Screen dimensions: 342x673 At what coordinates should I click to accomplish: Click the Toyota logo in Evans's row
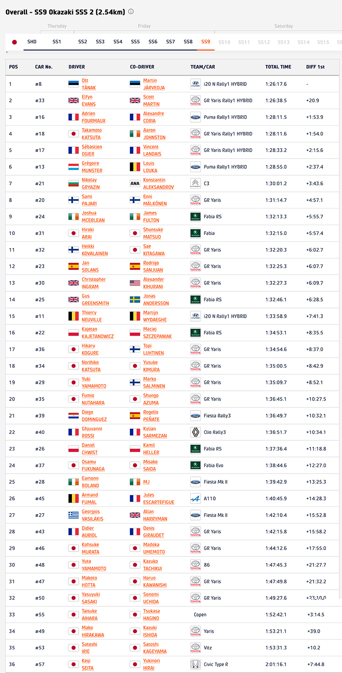coord(195,101)
